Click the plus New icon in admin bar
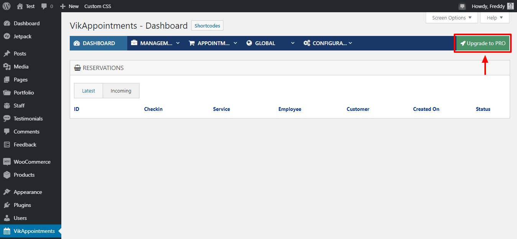Viewport: 517px width, 239px height. [x=63, y=6]
